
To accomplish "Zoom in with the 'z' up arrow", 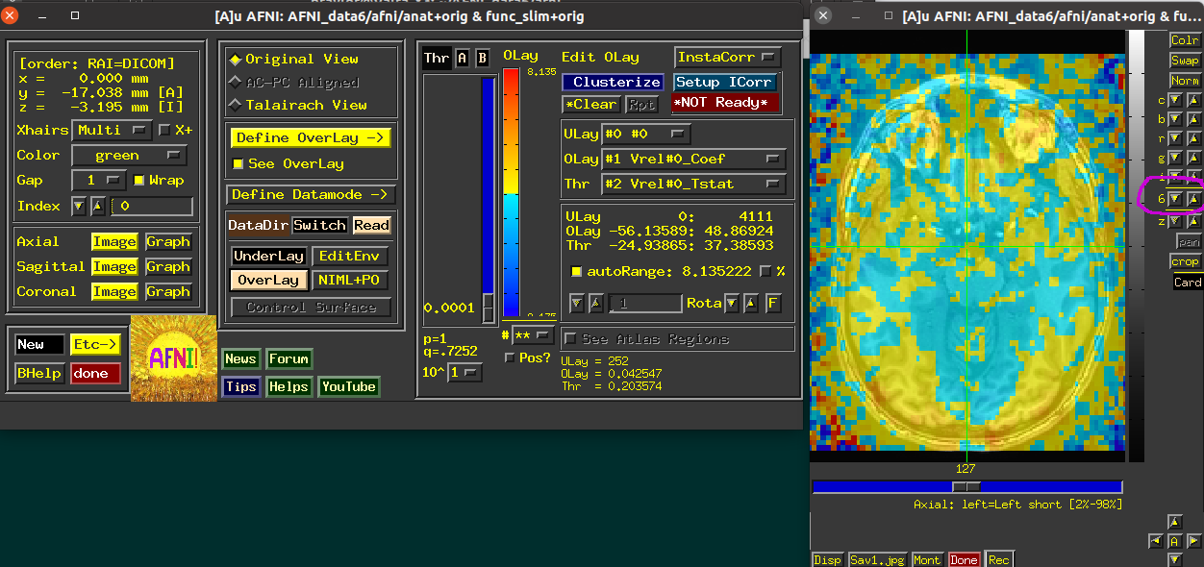I will 1193,221.
